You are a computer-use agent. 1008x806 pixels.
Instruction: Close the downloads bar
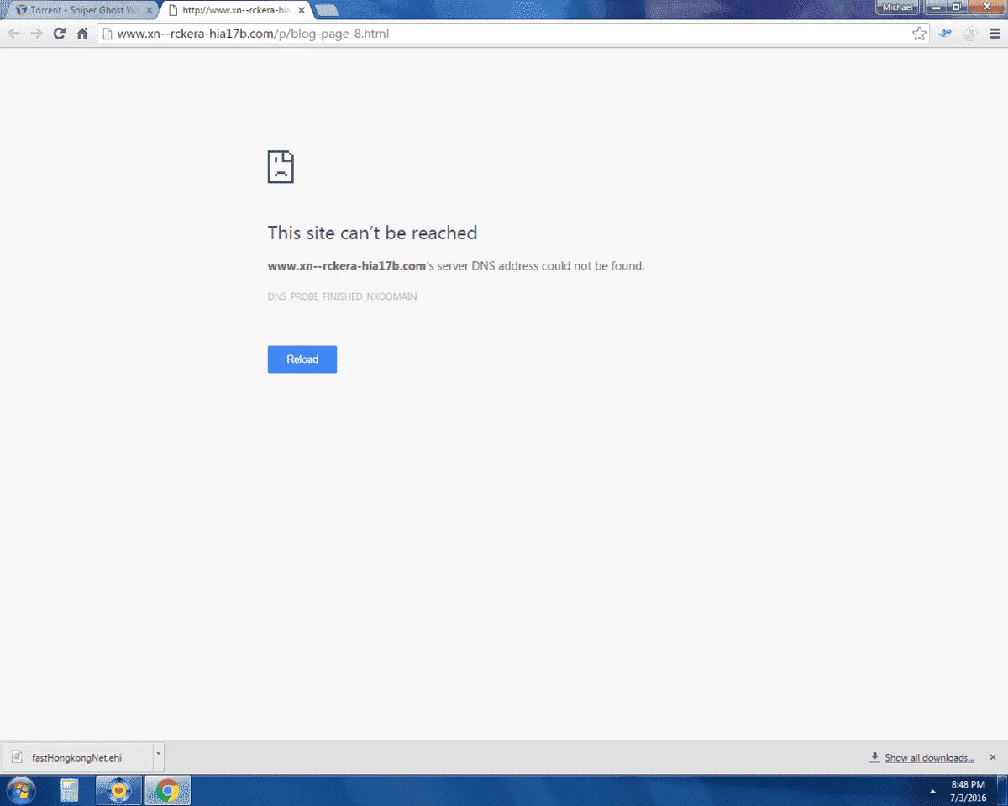tap(993, 756)
